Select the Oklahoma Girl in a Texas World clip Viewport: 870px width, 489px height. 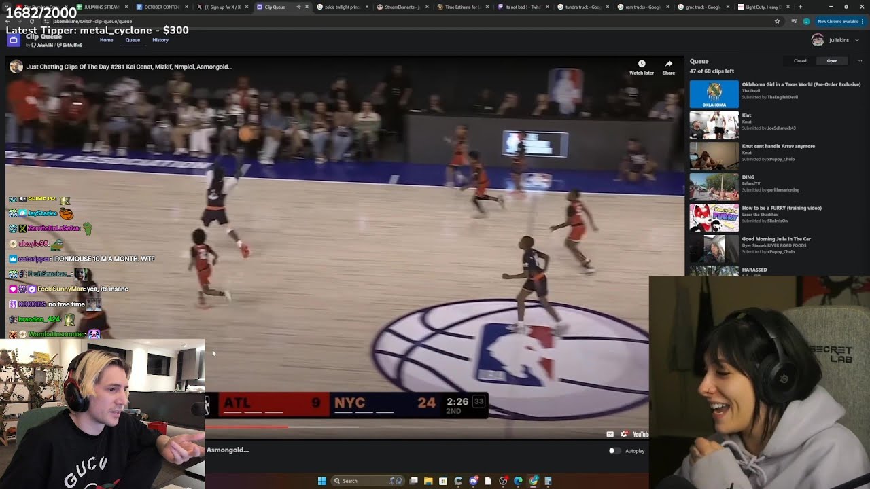pos(776,94)
